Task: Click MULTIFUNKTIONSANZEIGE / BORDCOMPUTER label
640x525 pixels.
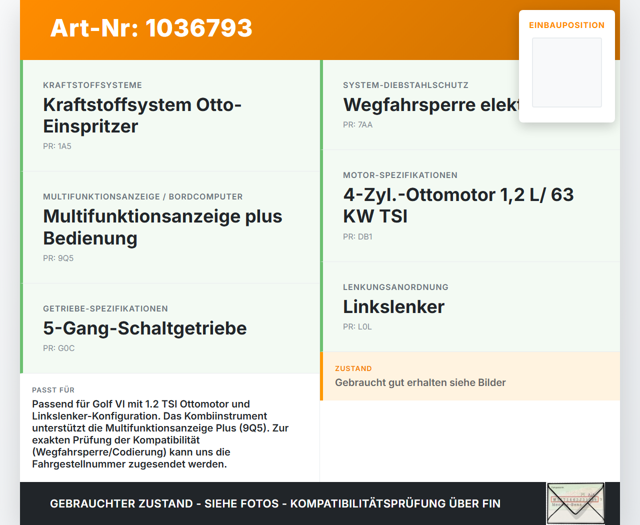Action: (143, 196)
